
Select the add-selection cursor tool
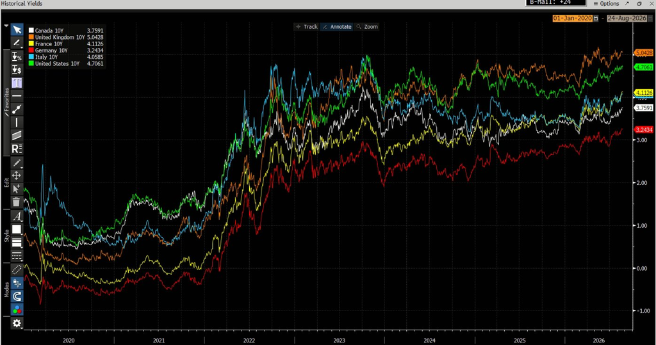tap(17, 189)
